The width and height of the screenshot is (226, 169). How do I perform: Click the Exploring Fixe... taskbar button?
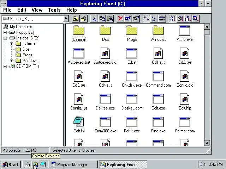click(x=123, y=164)
